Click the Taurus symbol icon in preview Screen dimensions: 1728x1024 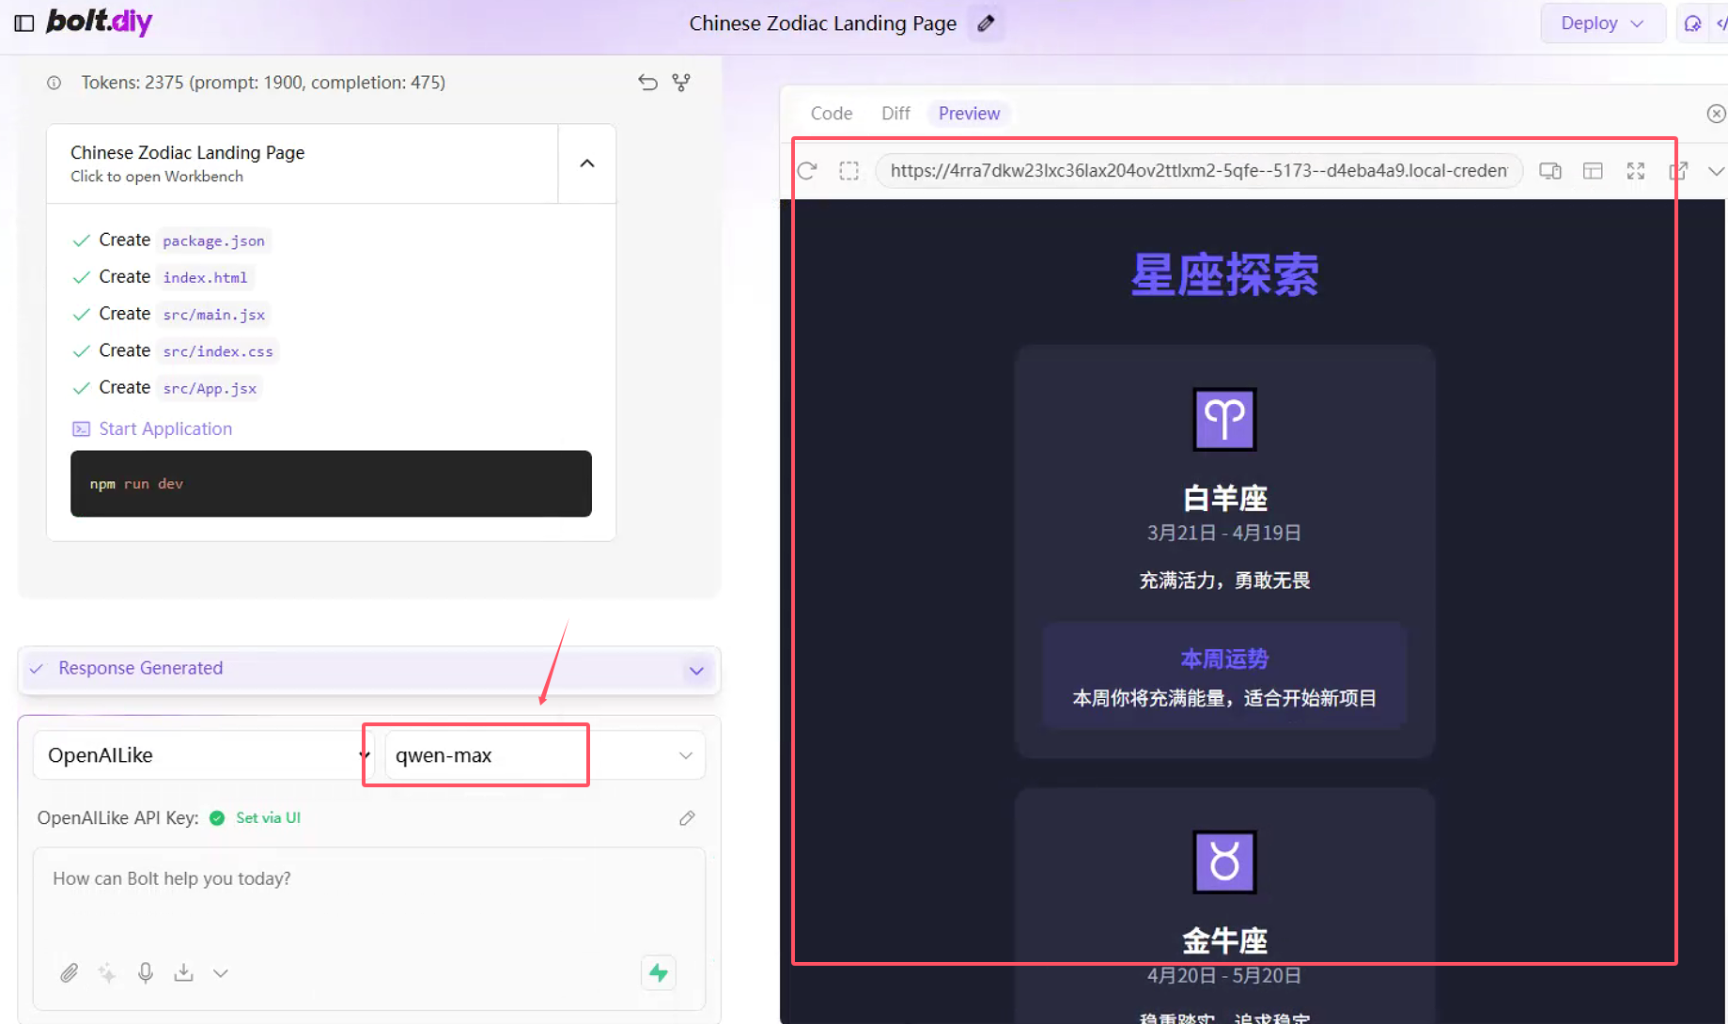1224,861
